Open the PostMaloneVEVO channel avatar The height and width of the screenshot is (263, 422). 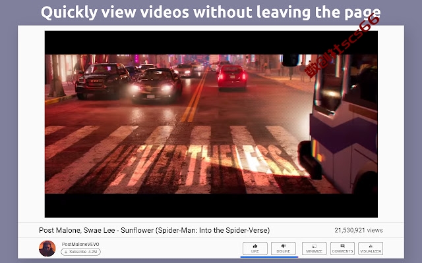point(47,249)
